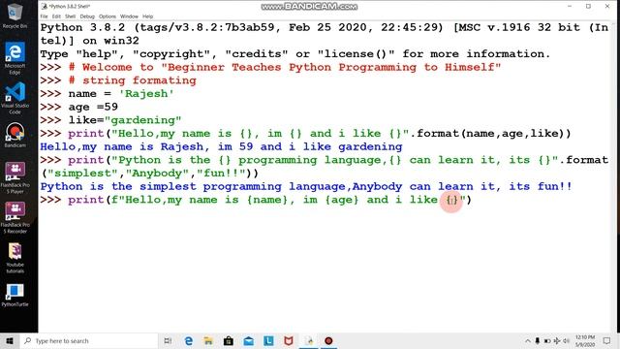620x349 pixels.
Task: Maximize the Python Shell window
Action: (588, 7)
